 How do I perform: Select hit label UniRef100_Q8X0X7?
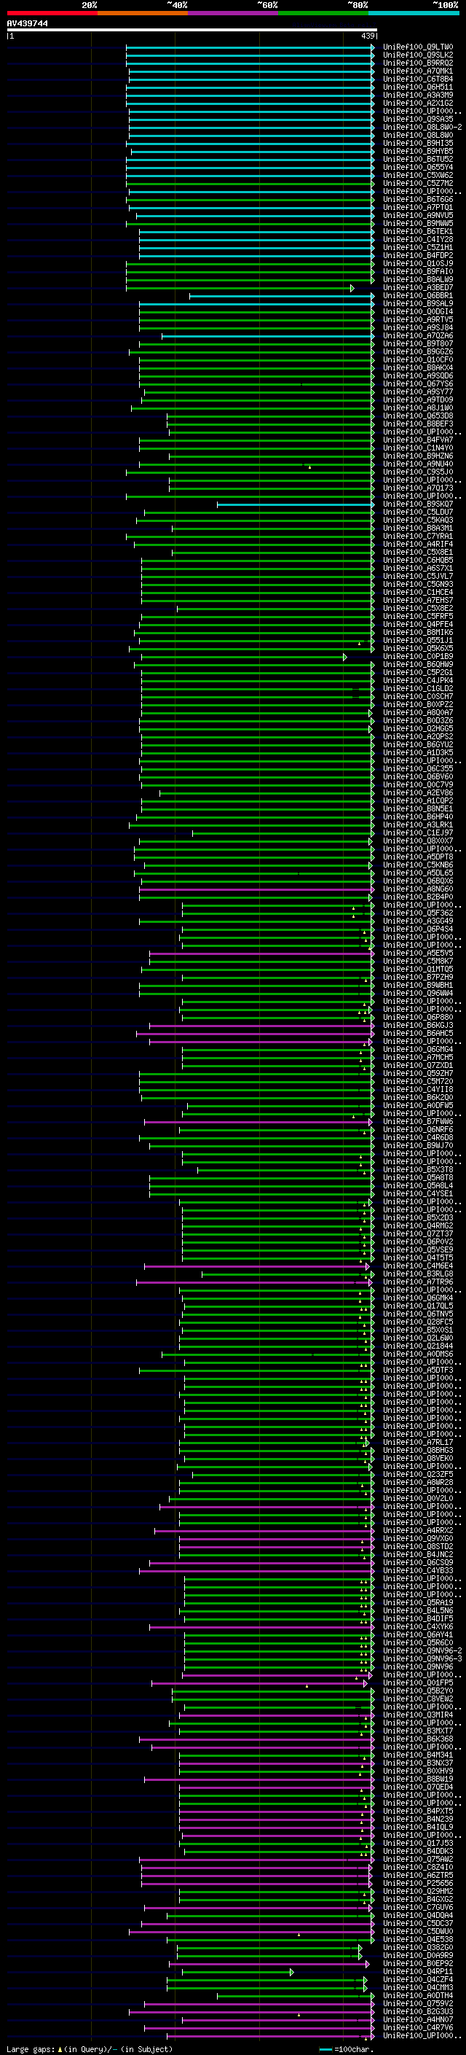coord(417,841)
